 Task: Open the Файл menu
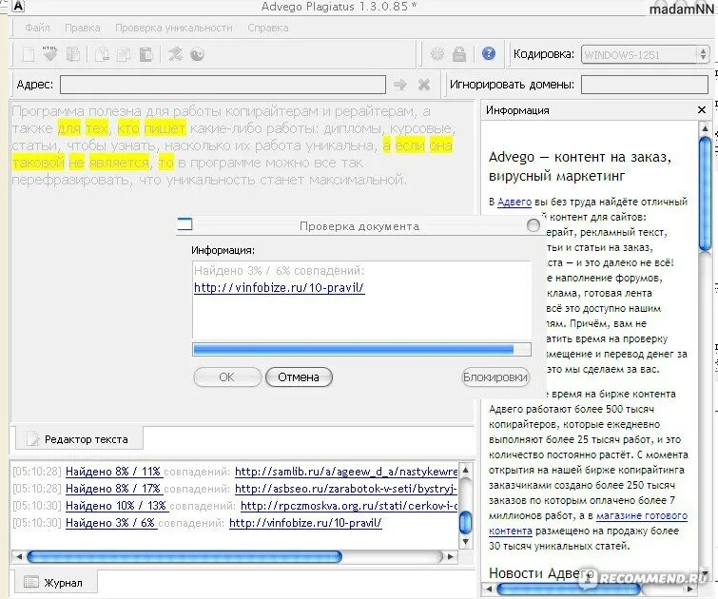coord(37,28)
